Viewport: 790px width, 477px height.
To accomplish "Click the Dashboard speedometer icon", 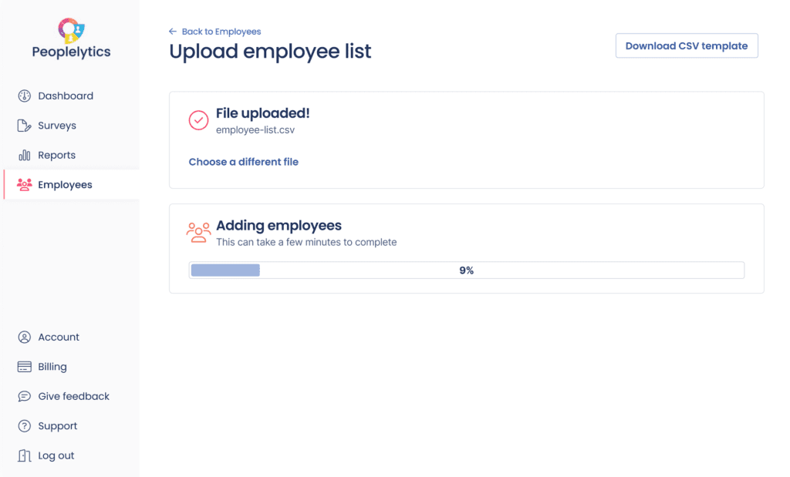I will pyautogui.click(x=24, y=96).
